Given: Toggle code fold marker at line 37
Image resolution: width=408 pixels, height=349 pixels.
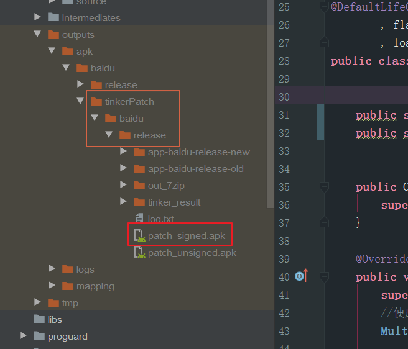Looking at the screenshot, I should (x=323, y=222).
